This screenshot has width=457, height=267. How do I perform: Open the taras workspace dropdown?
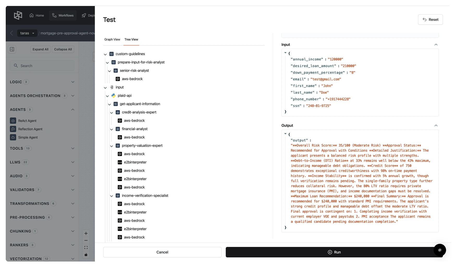pos(27,33)
